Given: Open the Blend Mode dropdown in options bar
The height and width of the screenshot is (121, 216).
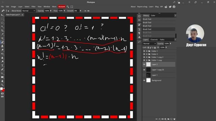Looking at the screenshot, I should [28, 11].
